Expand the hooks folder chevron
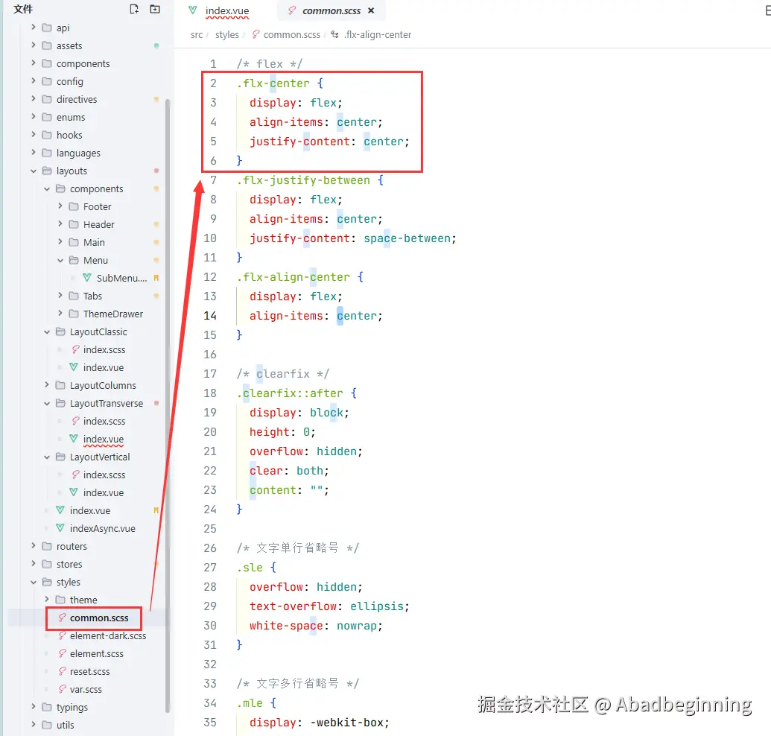This screenshot has height=736, width=771. [x=34, y=135]
